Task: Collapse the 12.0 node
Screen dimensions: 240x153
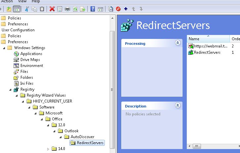Action: click(48, 126)
